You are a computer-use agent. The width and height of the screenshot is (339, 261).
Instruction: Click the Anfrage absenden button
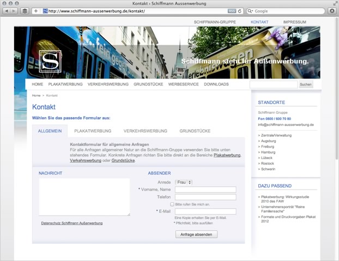coord(196,234)
